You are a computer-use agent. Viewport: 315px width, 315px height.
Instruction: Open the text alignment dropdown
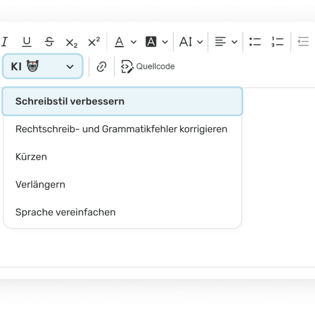point(226,42)
